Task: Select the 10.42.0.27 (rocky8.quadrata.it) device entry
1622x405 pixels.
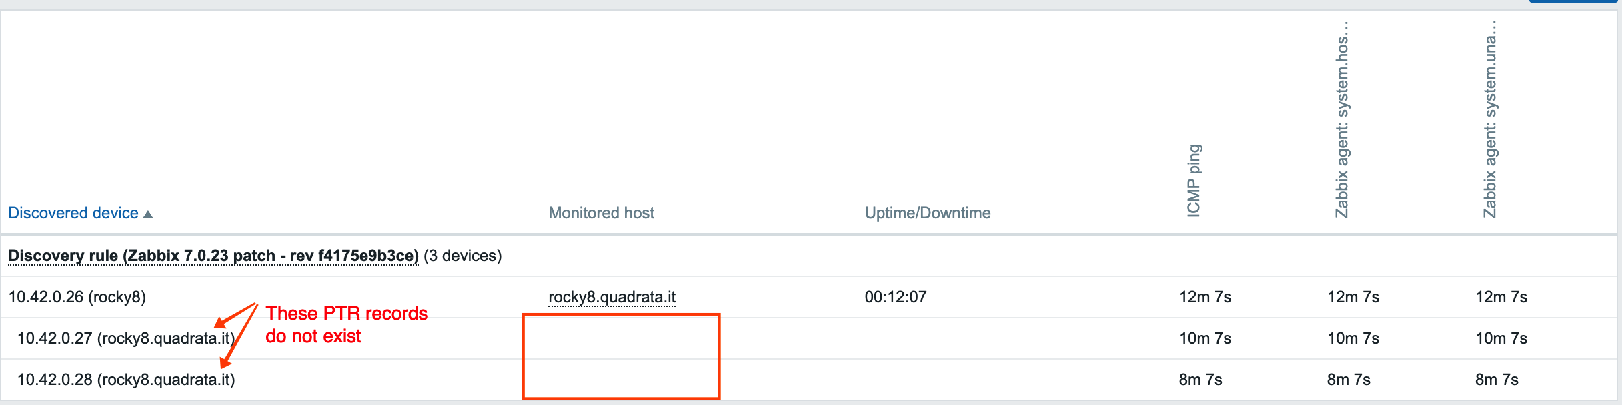Action: point(126,338)
